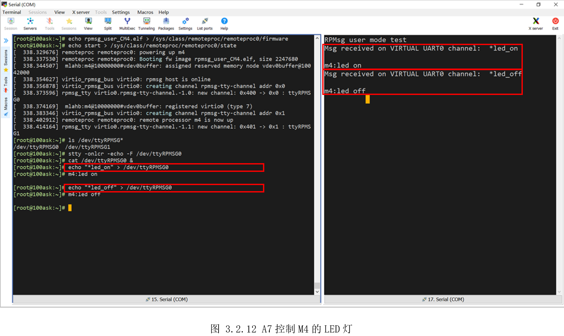The image size is (564, 336).
Task: Open the Packages manager icon
Action: [x=166, y=23]
